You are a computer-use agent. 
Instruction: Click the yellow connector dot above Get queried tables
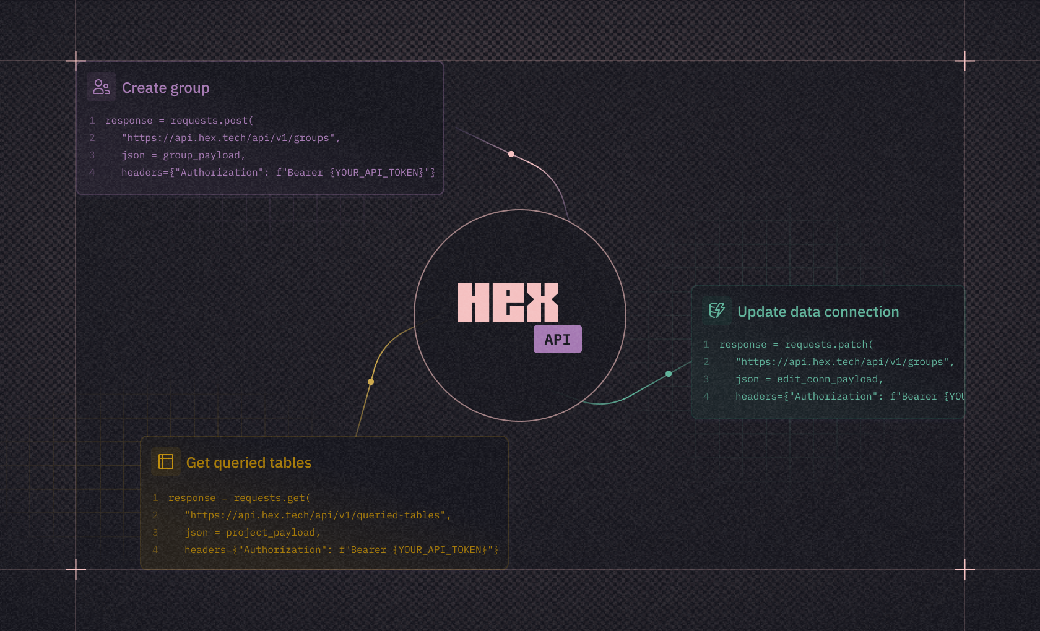[371, 382]
